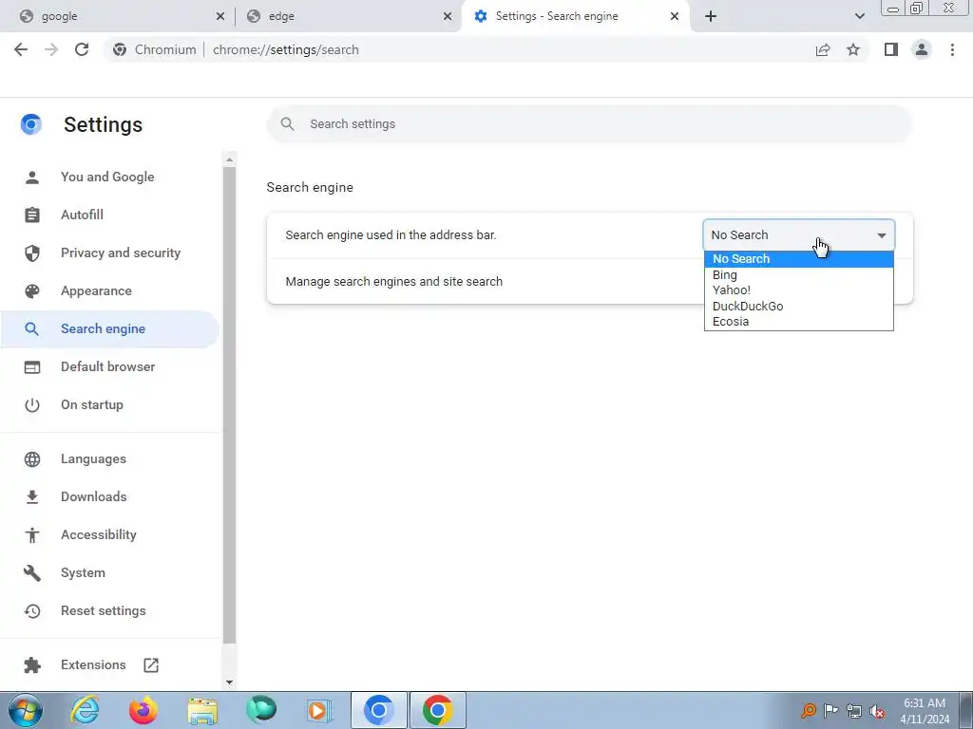The height and width of the screenshot is (729, 973).
Task: Reload the page with the refresh icon
Action: coord(82,49)
